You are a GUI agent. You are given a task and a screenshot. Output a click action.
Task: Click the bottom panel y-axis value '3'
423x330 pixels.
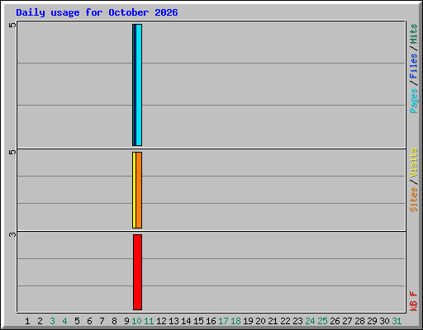point(12,234)
